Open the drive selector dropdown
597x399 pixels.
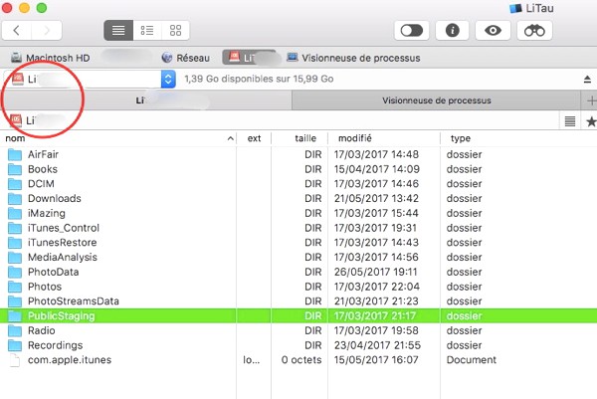click(x=167, y=79)
